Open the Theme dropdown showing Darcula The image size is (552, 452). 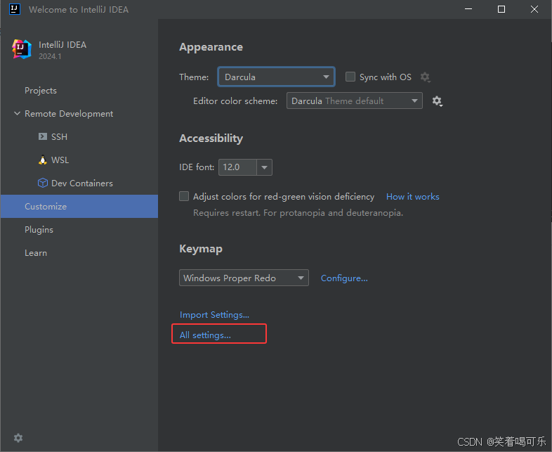point(277,77)
